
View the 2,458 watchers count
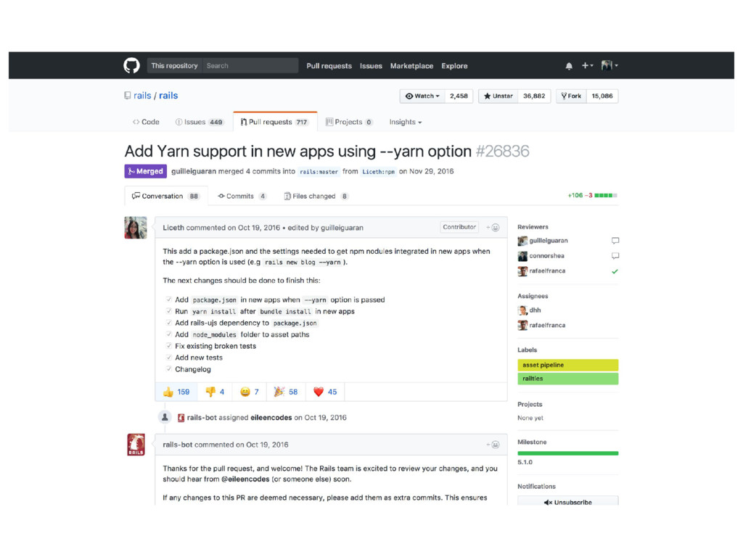pyautogui.click(x=459, y=96)
